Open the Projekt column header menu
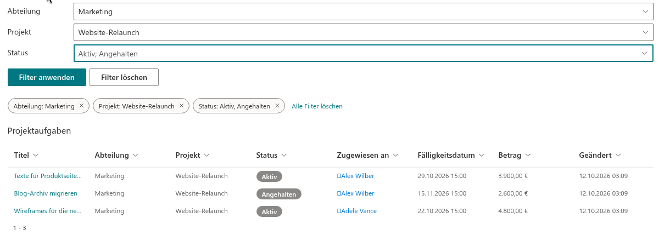Screen dimensions: 659x235 [192, 155]
